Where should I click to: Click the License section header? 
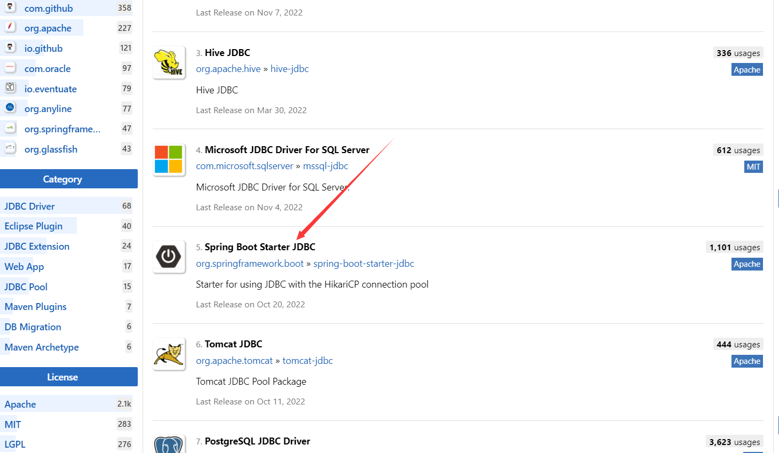pyautogui.click(x=69, y=377)
